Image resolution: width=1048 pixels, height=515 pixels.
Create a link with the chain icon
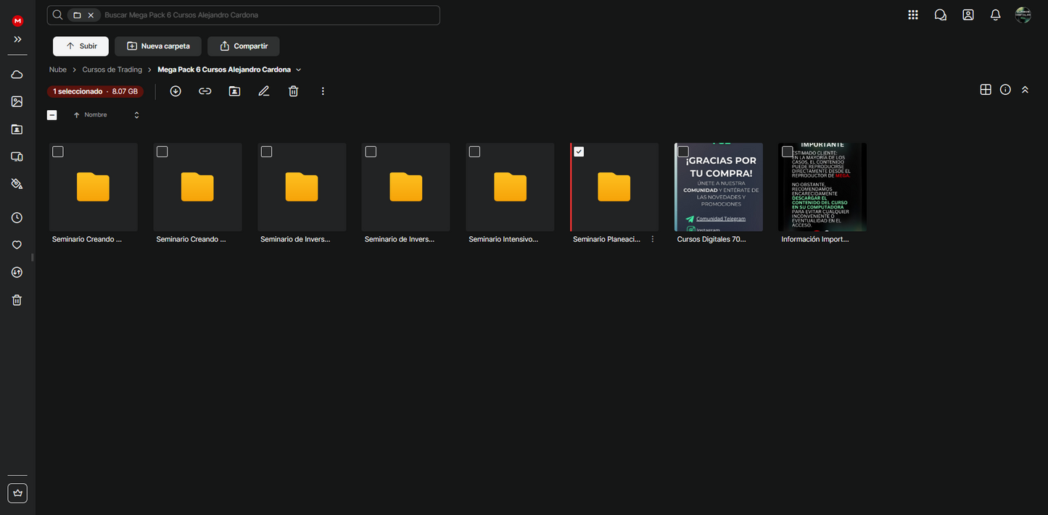205,91
